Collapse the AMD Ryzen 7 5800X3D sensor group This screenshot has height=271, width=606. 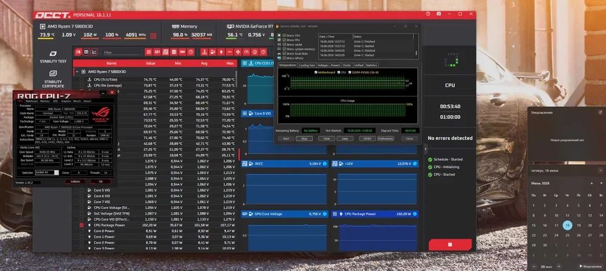[77, 72]
